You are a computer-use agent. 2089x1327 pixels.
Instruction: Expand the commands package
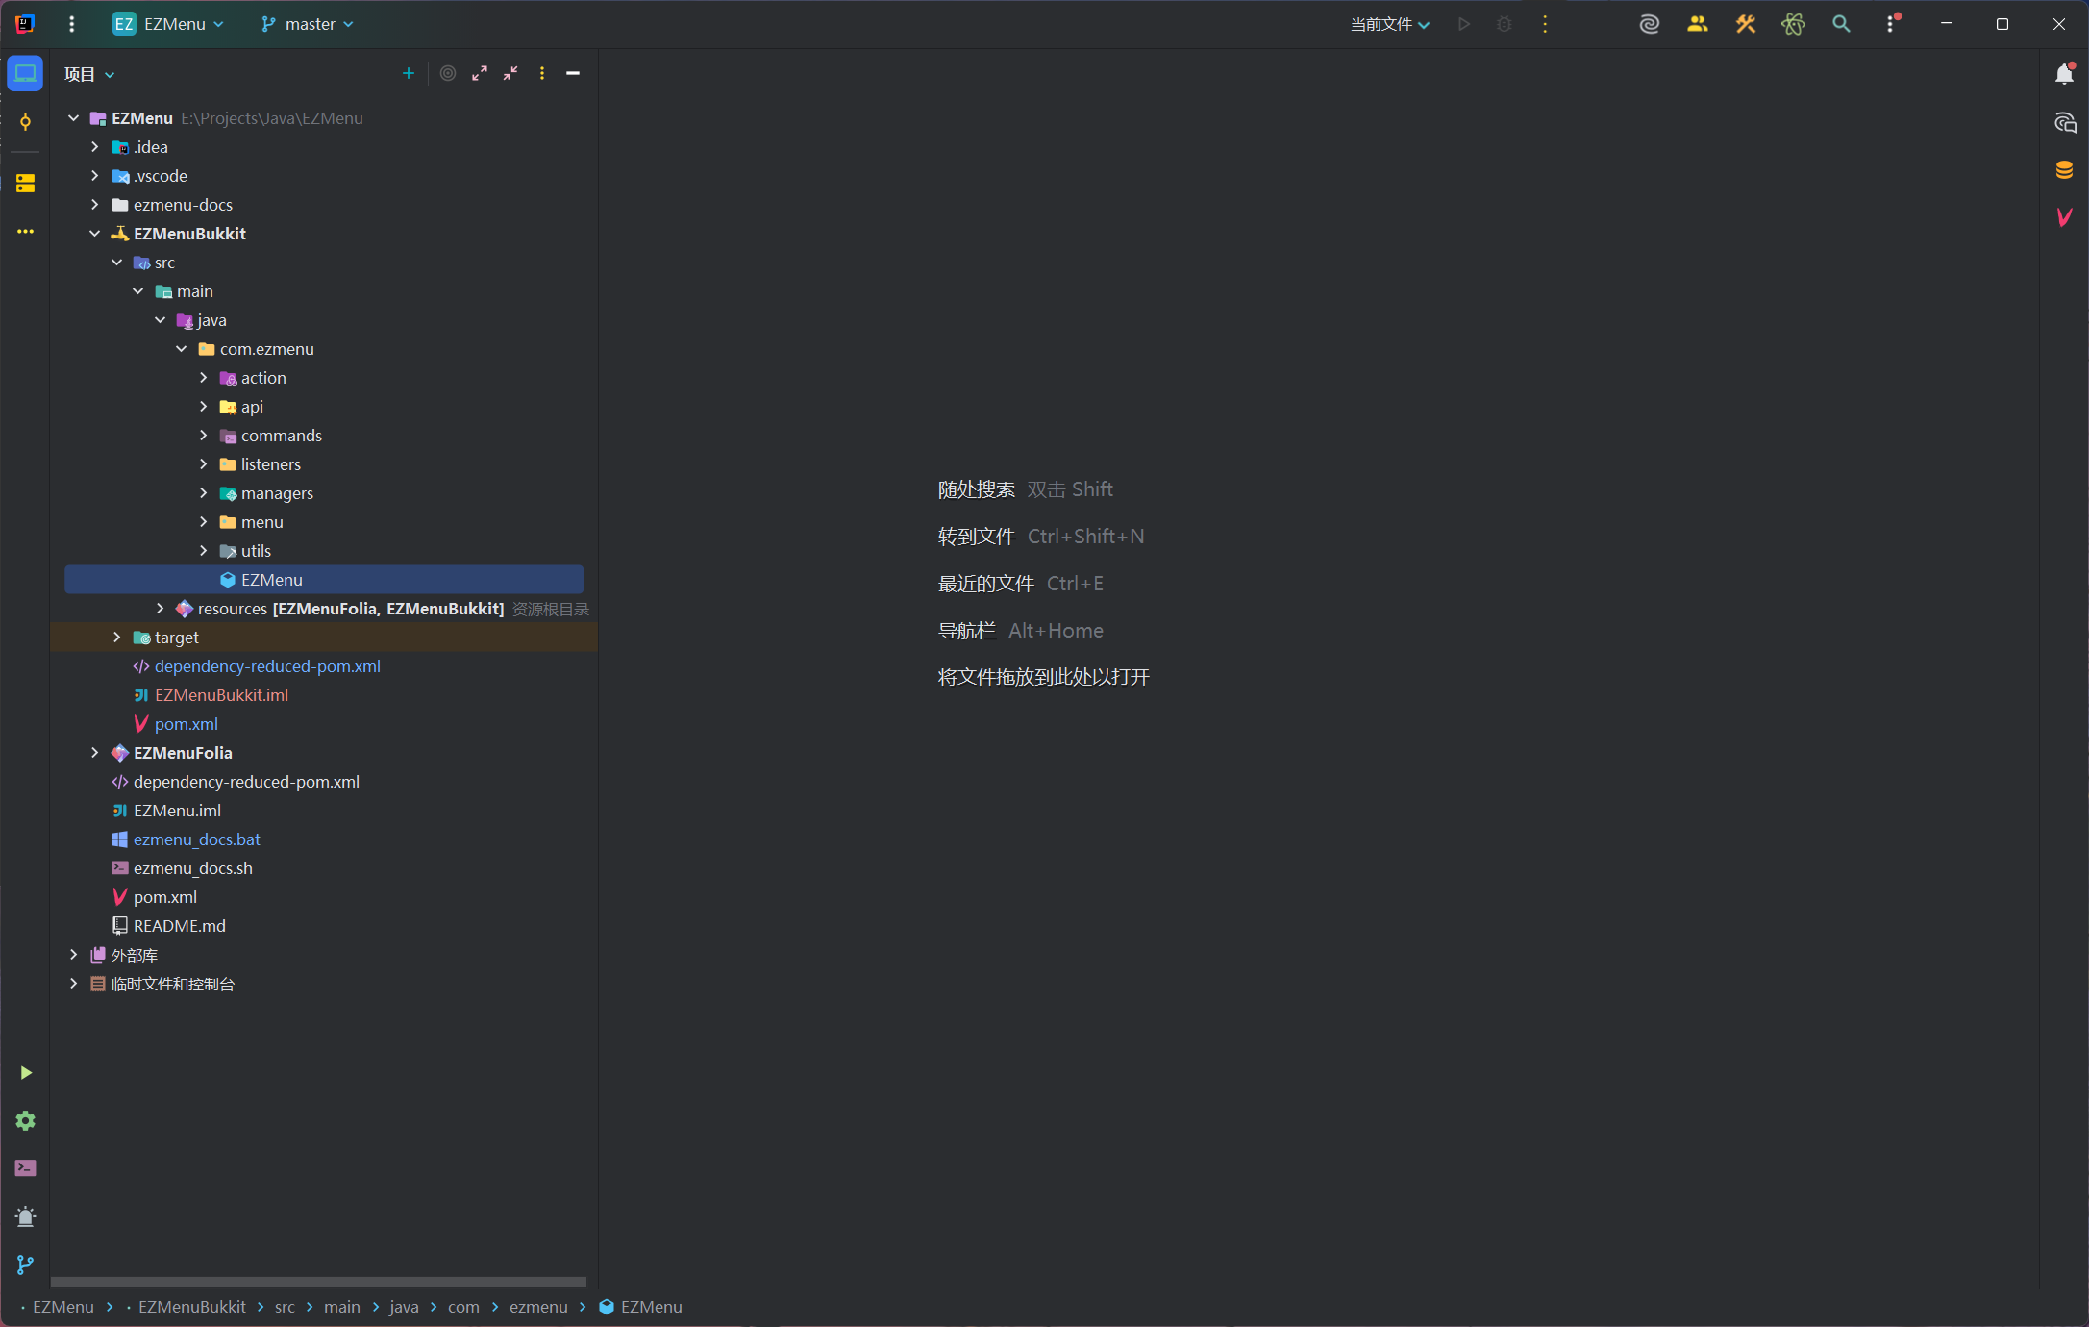click(203, 436)
